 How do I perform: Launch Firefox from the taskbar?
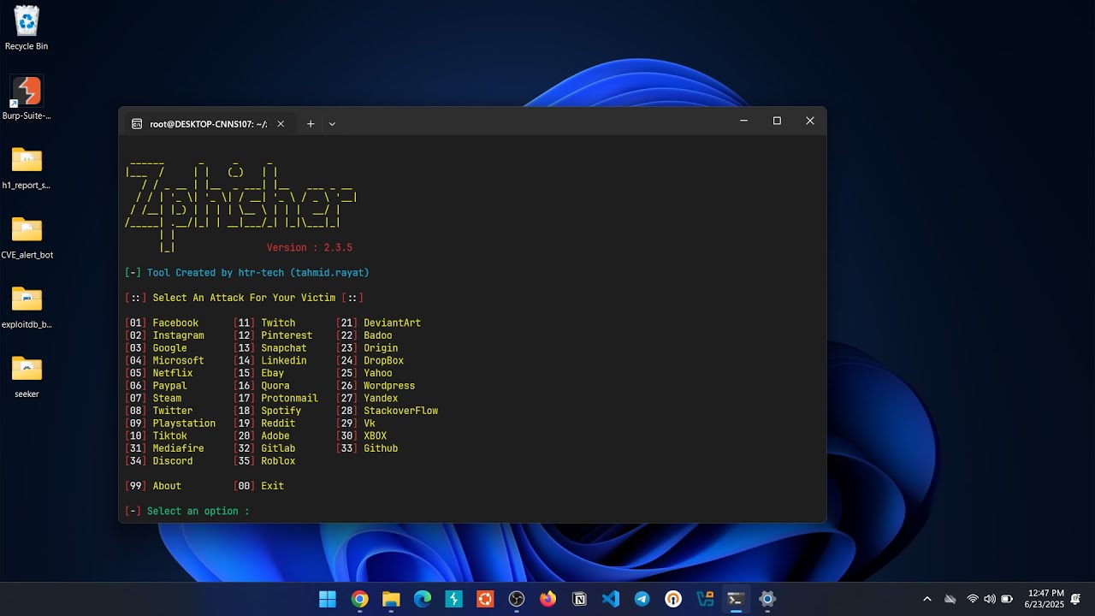[547, 599]
